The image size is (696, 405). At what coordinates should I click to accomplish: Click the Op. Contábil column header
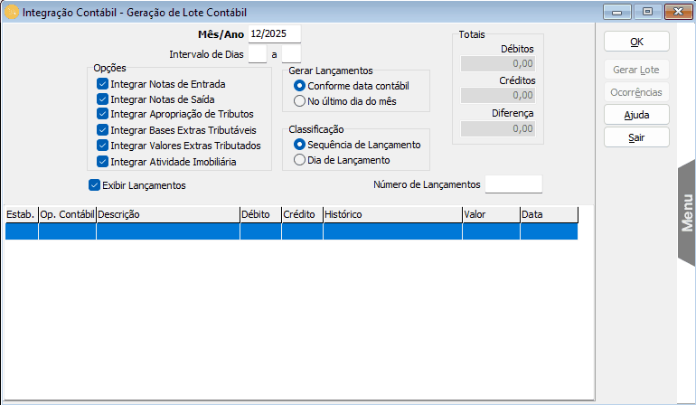pyautogui.click(x=68, y=214)
